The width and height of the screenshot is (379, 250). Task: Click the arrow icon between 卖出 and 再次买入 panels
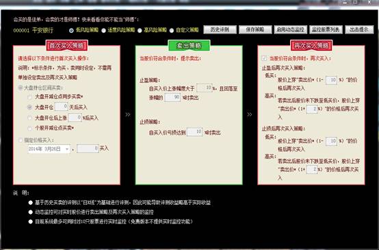250,114
